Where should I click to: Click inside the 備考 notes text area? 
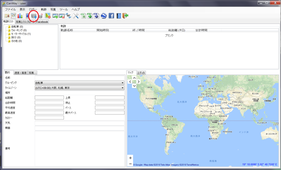click(80, 148)
